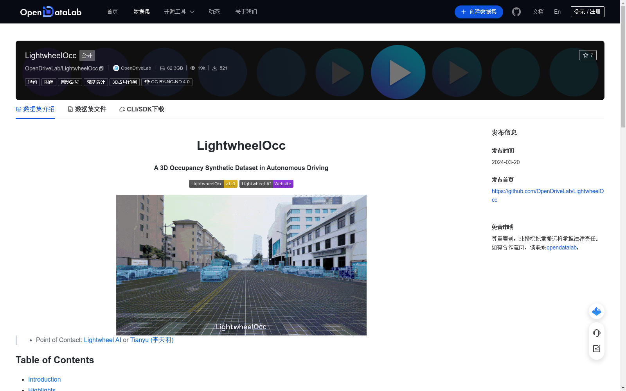Switch to the 数据集文件 tab

coord(87,109)
